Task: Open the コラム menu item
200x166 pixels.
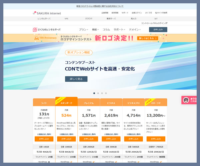Action: [106, 30]
